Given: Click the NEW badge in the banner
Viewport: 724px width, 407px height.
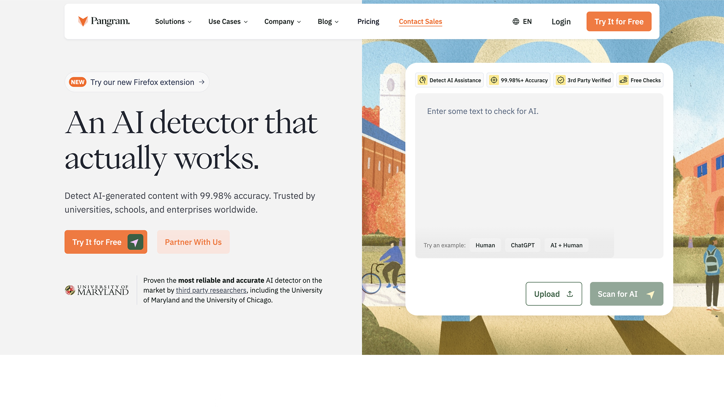Looking at the screenshot, I should coord(77,82).
